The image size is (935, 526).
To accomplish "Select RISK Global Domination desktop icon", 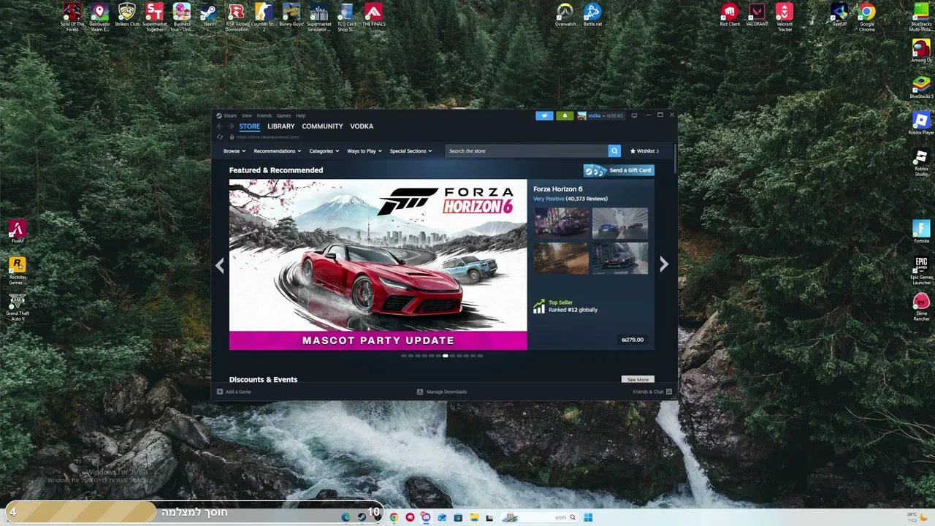I will (237, 18).
